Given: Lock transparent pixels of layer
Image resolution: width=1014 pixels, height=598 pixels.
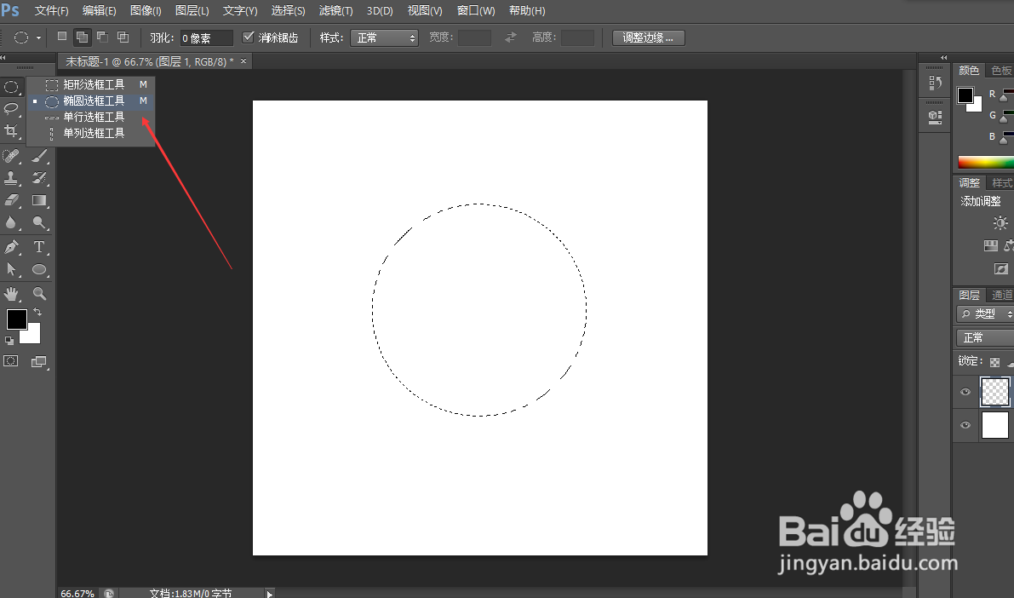Looking at the screenshot, I should tap(994, 362).
